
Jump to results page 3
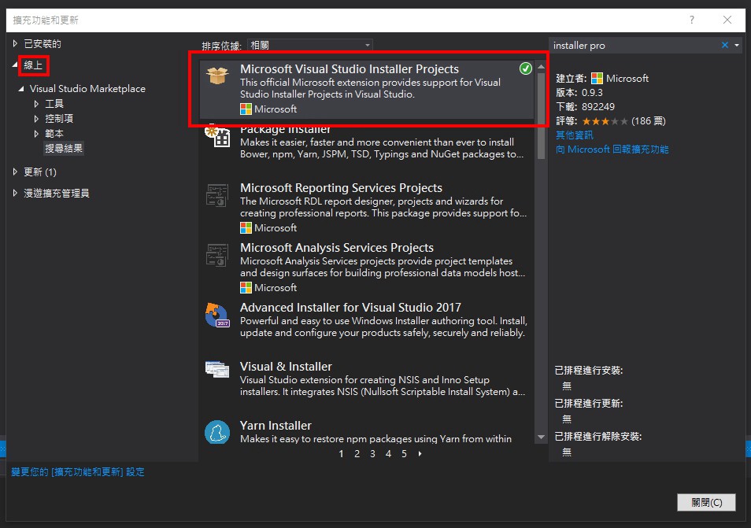coord(372,454)
